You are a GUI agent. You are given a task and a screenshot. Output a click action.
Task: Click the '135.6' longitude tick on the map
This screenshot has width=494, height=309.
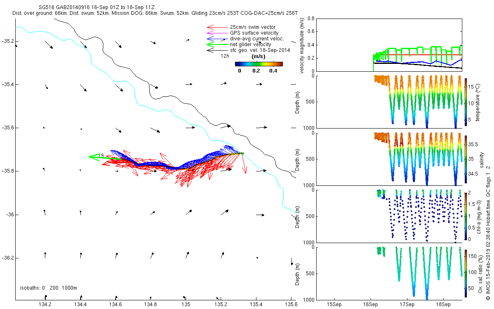pos(291,305)
